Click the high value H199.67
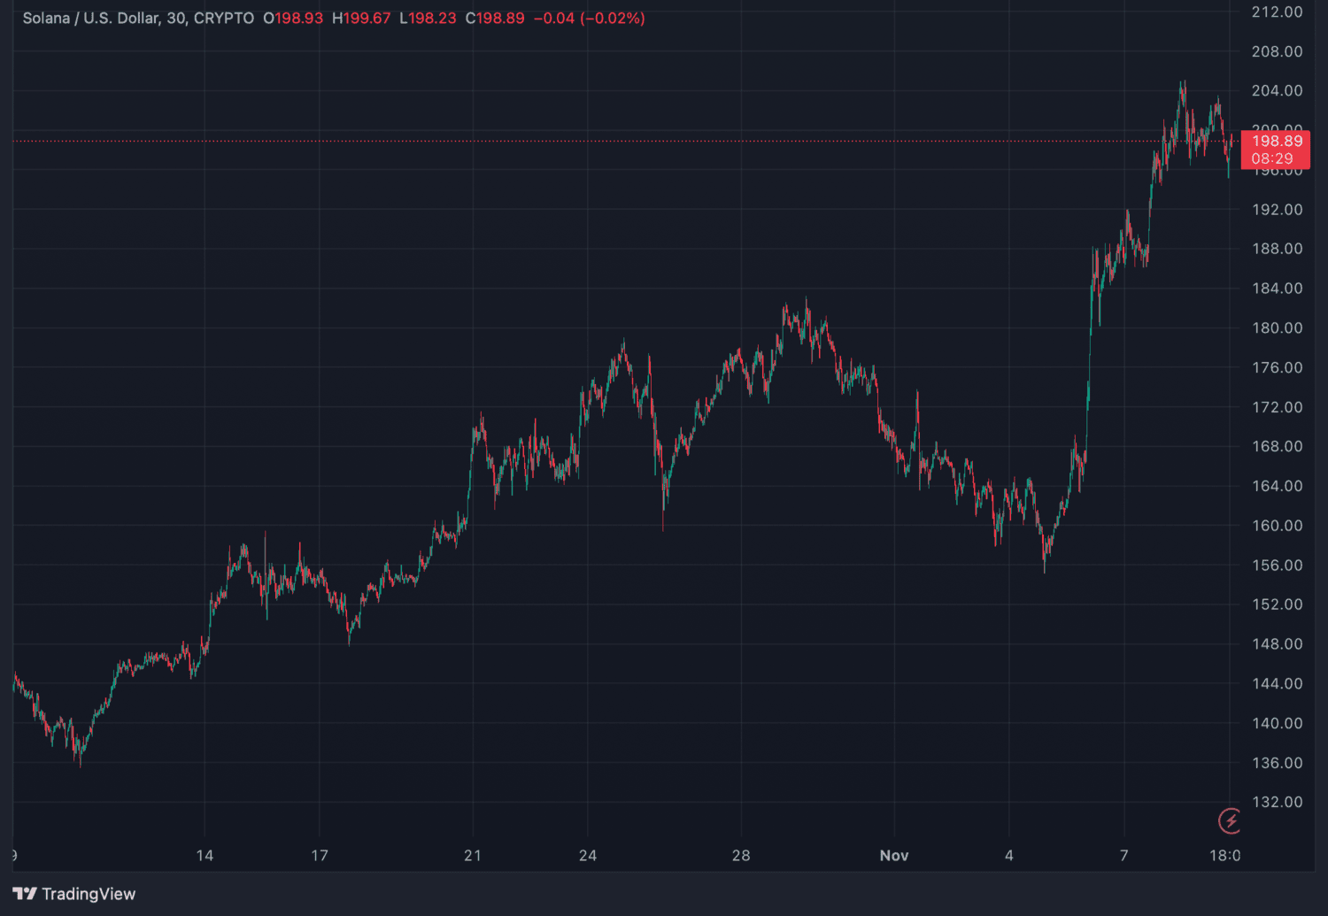Image resolution: width=1328 pixels, height=916 pixels. 361,19
